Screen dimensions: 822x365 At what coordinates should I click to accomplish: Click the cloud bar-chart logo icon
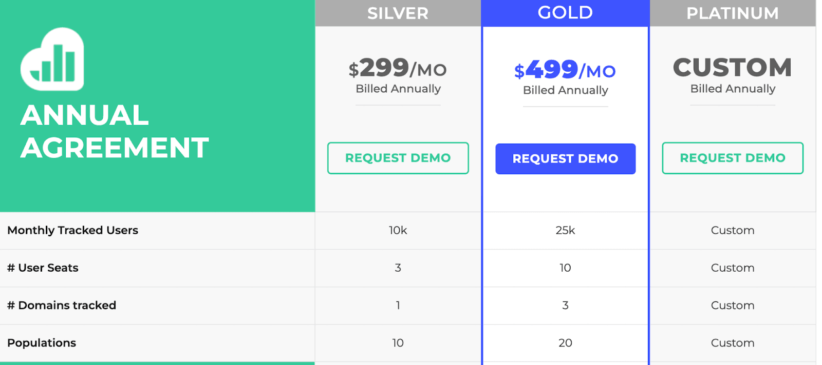(52, 59)
